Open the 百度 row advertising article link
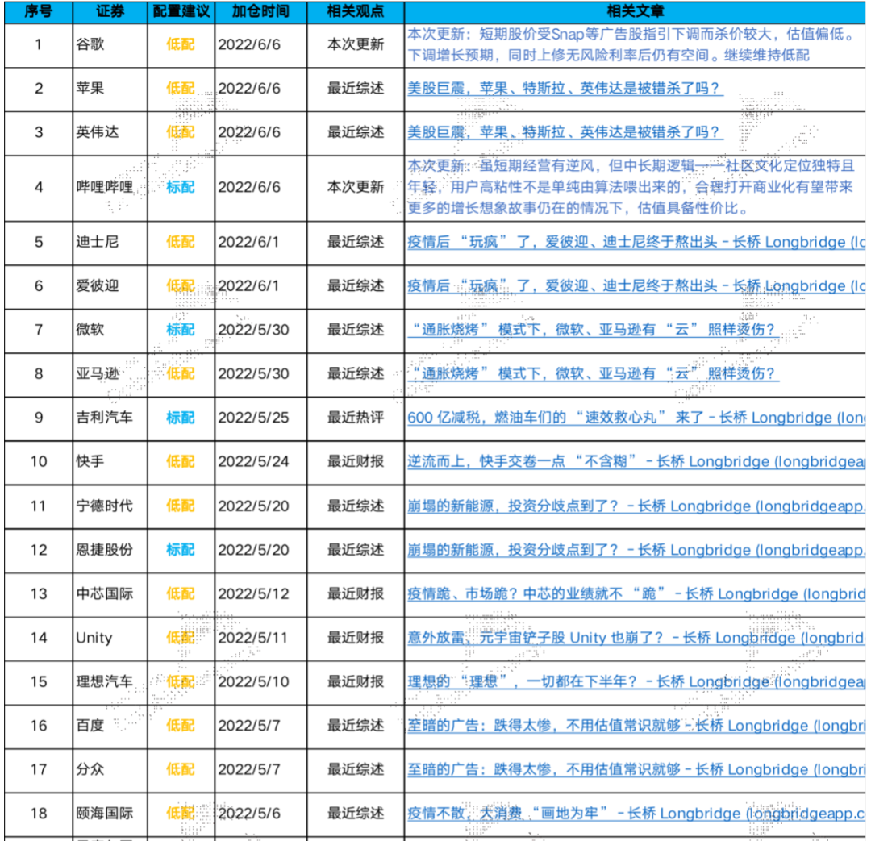This screenshot has width=871, height=841. [x=636, y=726]
